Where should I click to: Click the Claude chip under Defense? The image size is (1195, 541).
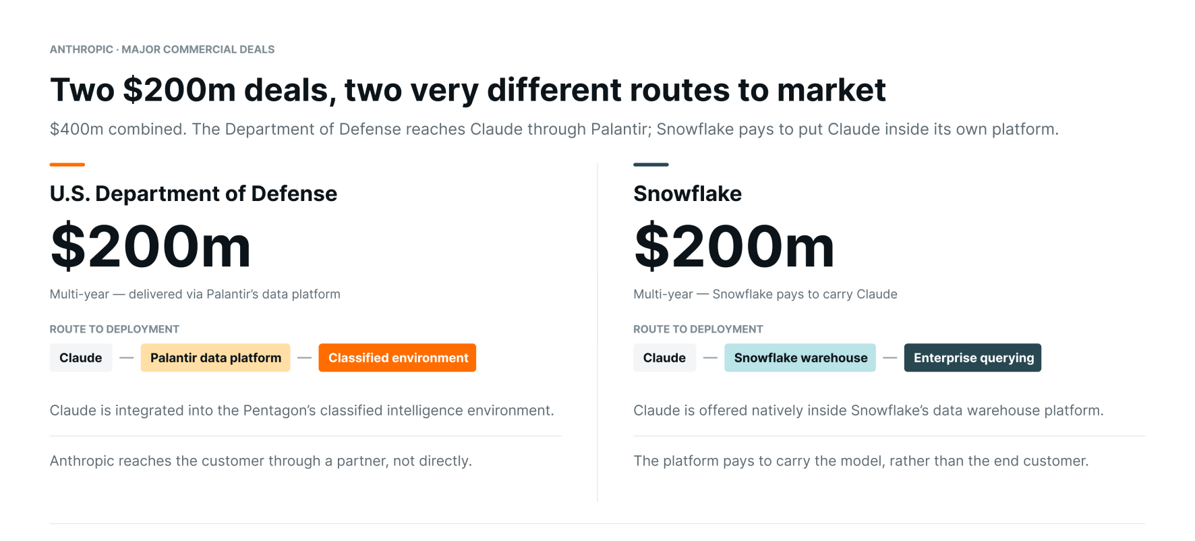click(x=81, y=358)
